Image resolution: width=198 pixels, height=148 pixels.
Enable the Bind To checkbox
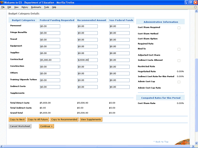tap(179, 49)
